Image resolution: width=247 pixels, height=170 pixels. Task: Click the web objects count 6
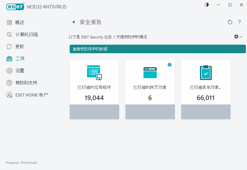(x=150, y=98)
